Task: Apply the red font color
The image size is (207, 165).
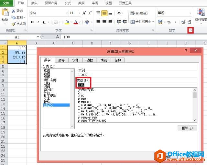Action: (76, 22)
